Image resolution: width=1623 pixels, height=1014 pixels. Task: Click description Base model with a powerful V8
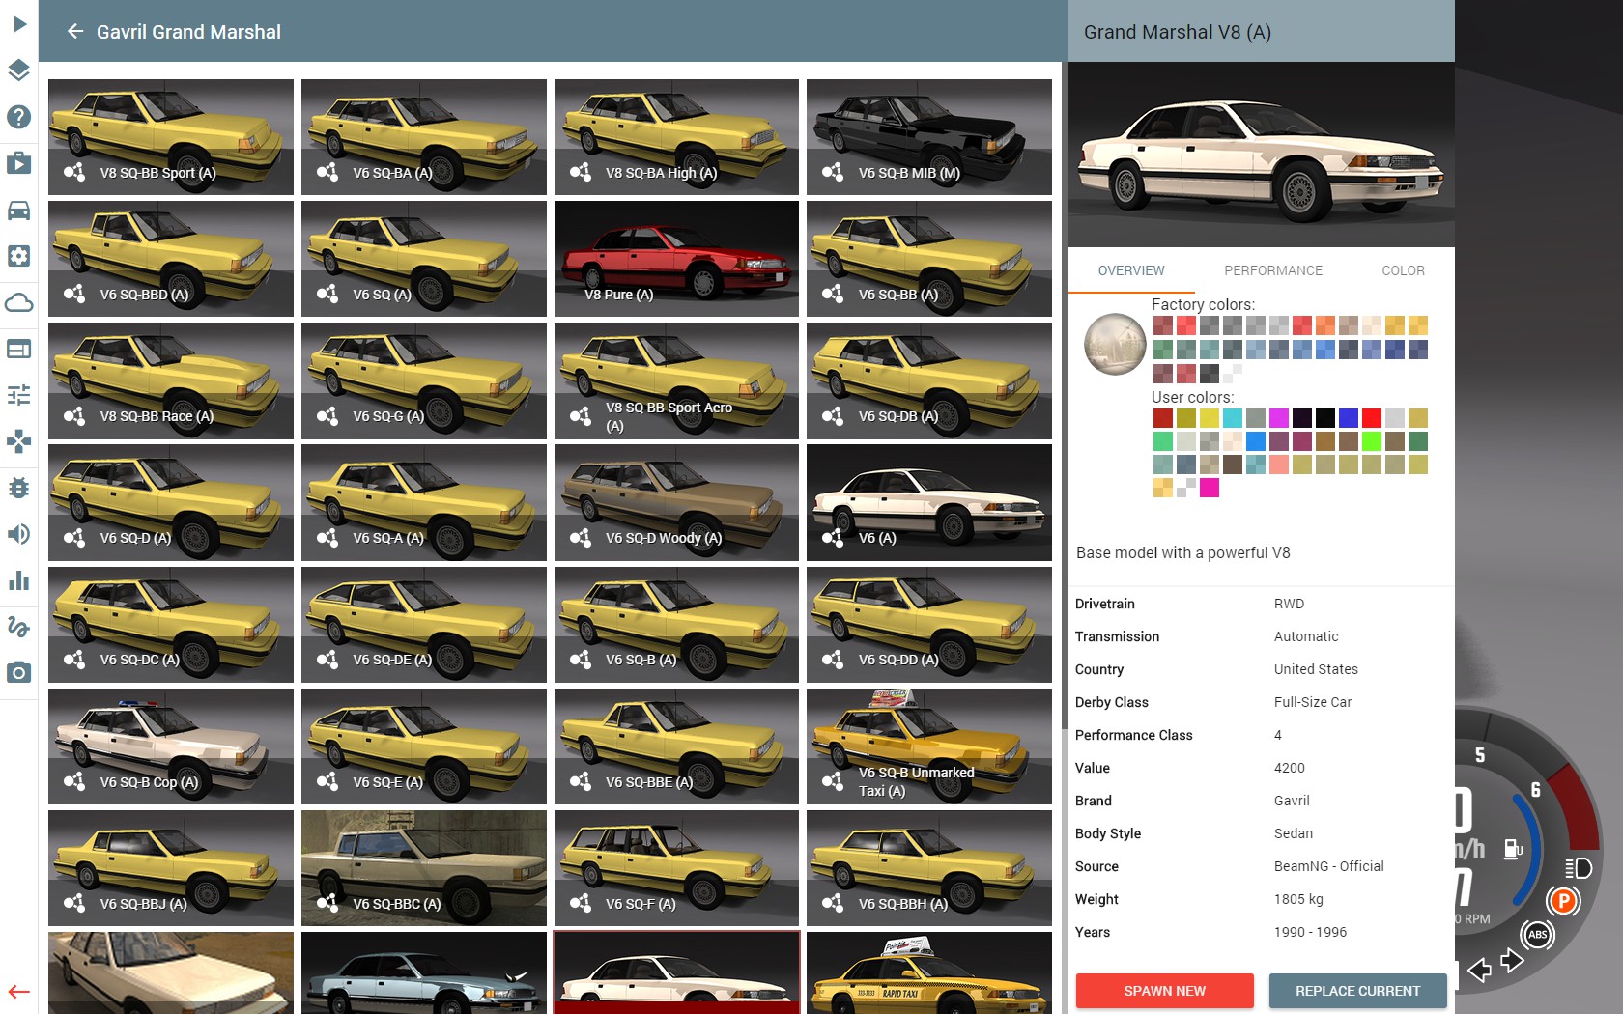pos(1183,552)
